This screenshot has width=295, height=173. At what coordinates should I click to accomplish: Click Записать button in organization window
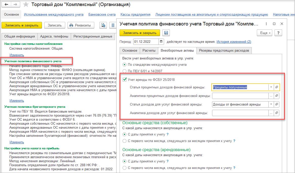click(55, 25)
